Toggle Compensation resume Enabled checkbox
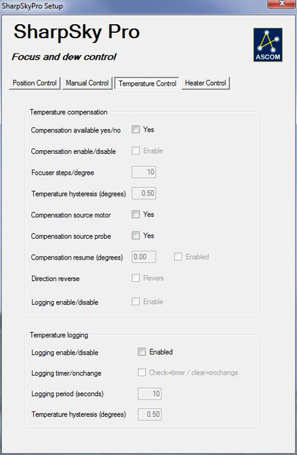The width and height of the screenshot is (297, 455). 178,257
